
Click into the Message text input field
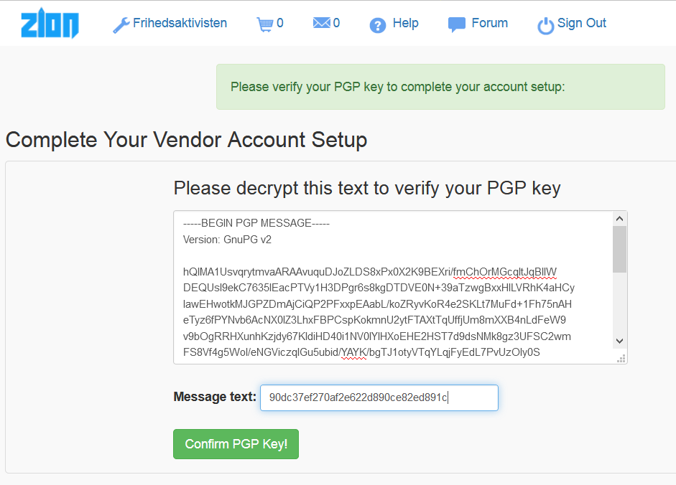(379, 397)
